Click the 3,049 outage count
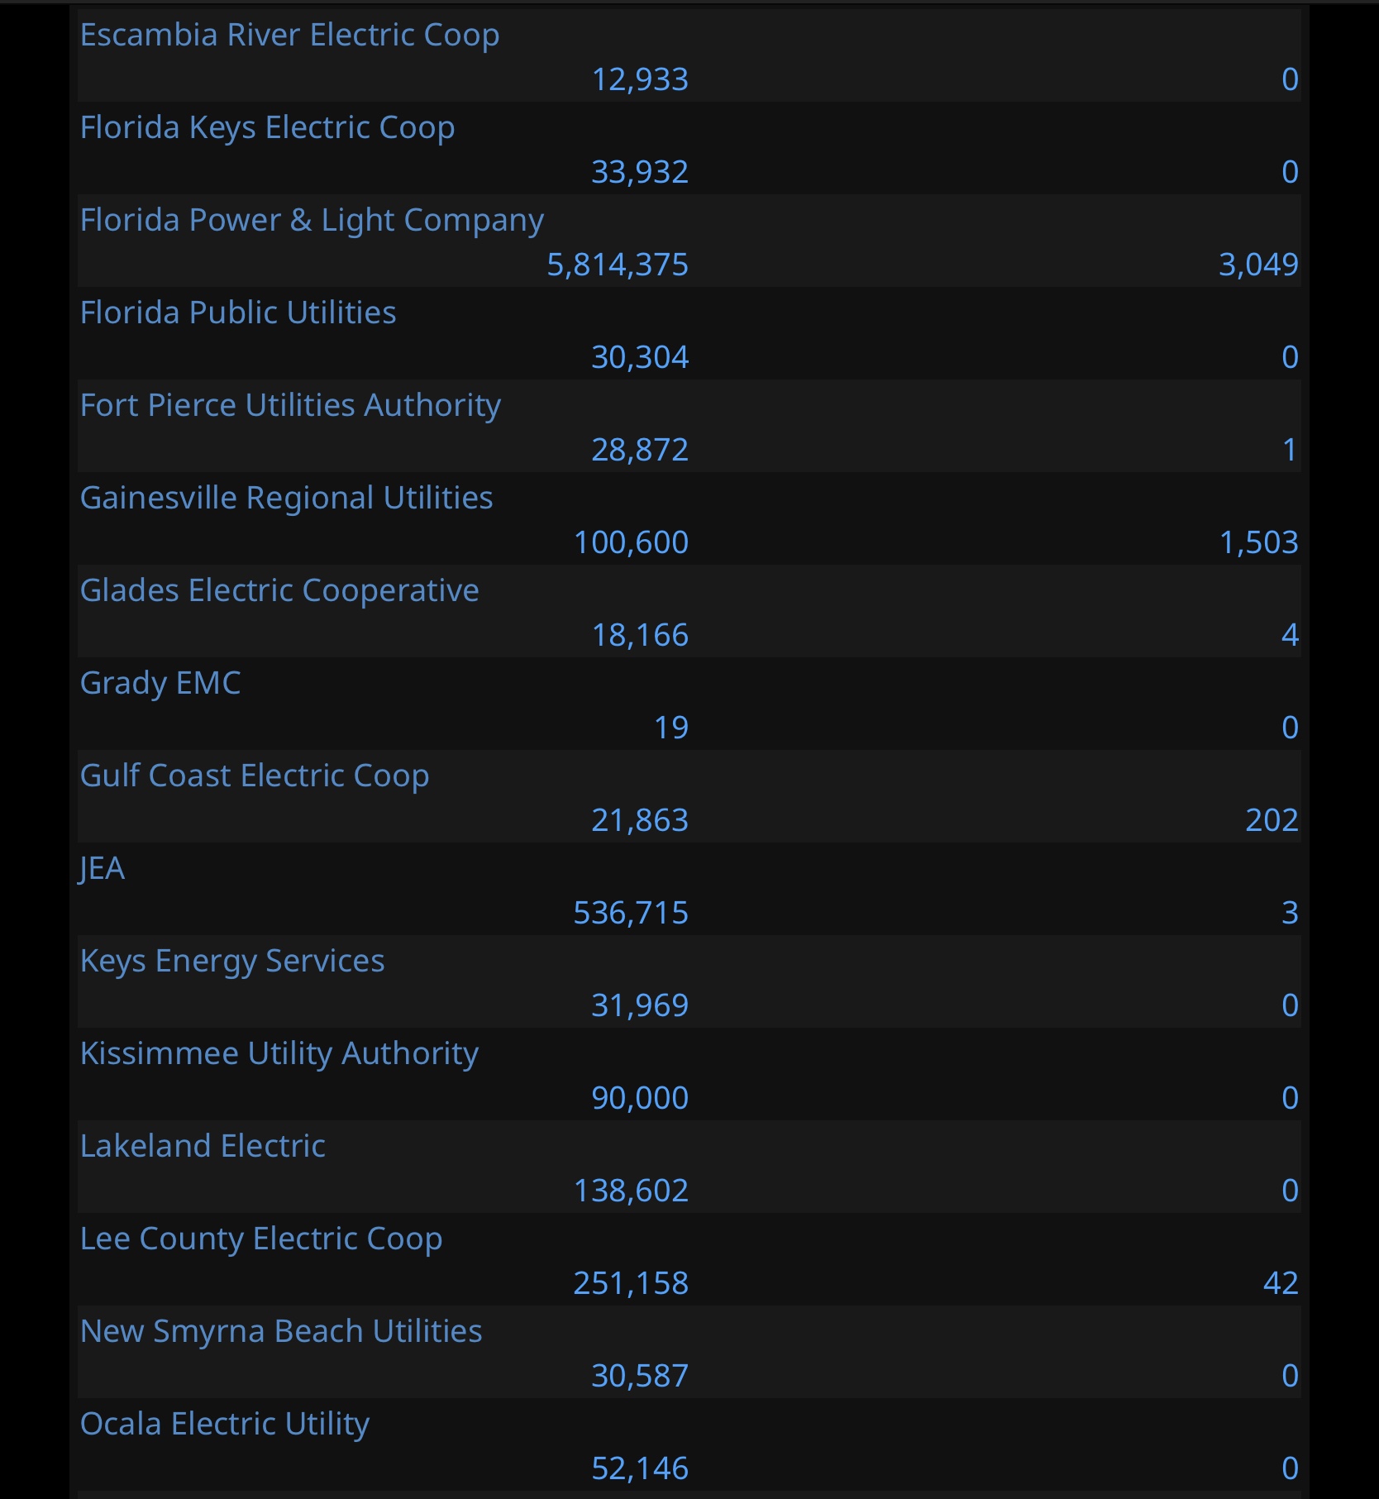Image resolution: width=1379 pixels, height=1499 pixels. [1258, 265]
